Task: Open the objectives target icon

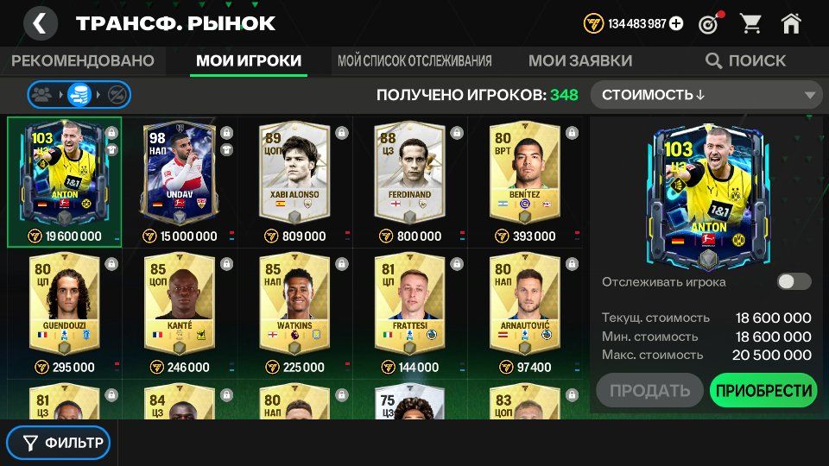Action: pyautogui.click(x=710, y=24)
